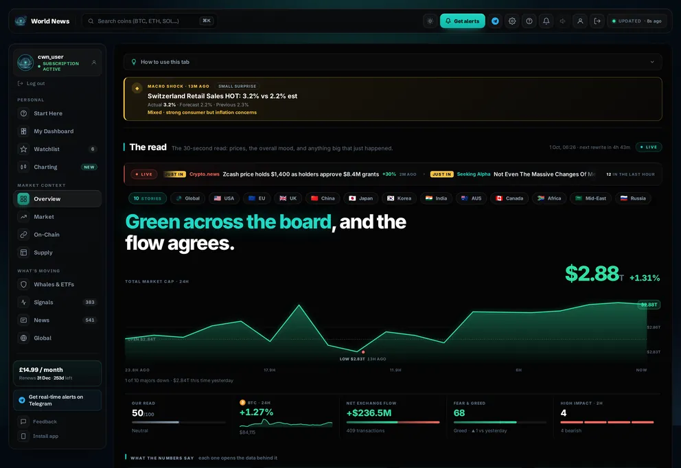Open the Switzerland Retail Sales macro shock card
This screenshot has width=681, height=468.
[x=393, y=99]
